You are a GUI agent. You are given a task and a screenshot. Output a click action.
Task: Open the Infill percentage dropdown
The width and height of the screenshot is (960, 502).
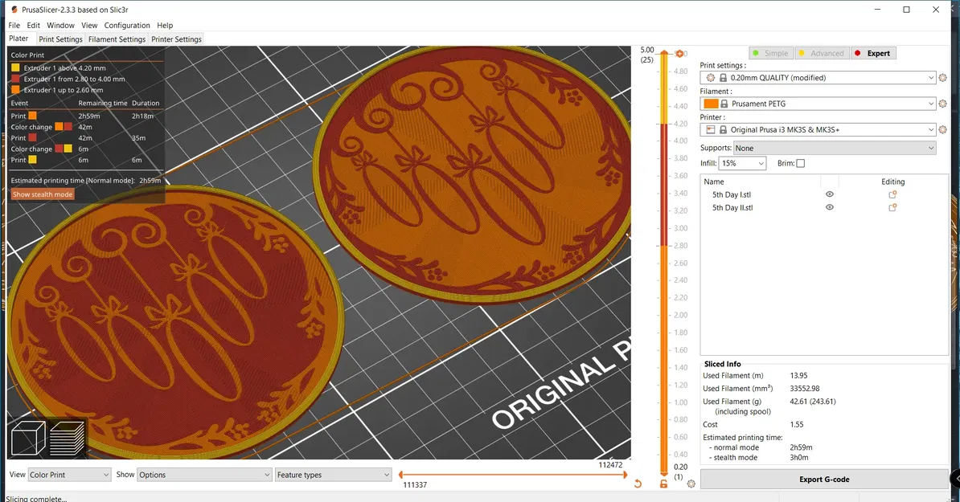[742, 163]
